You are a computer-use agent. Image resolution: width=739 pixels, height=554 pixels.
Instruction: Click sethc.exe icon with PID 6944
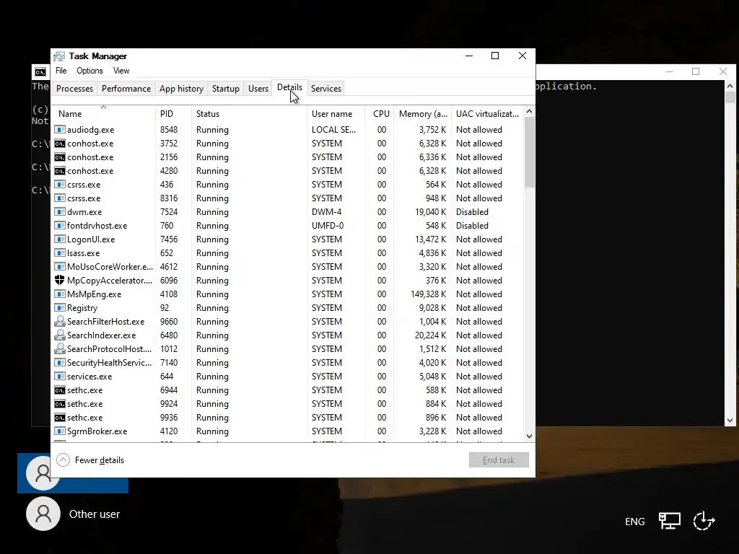pos(59,390)
